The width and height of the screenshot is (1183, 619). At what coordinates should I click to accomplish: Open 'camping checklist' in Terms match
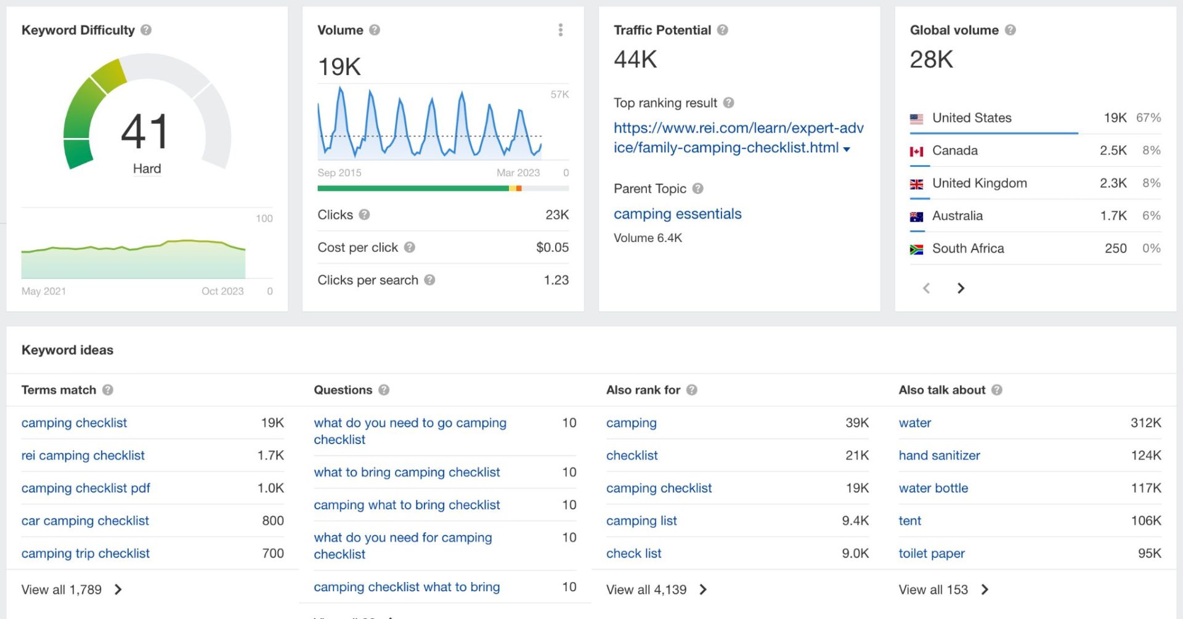(74, 423)
